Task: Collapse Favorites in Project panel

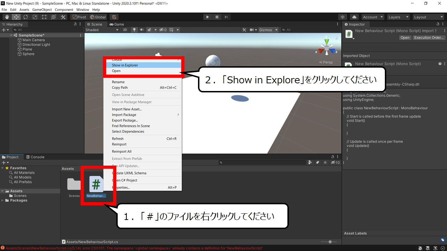Action: [x=2, y=168]
